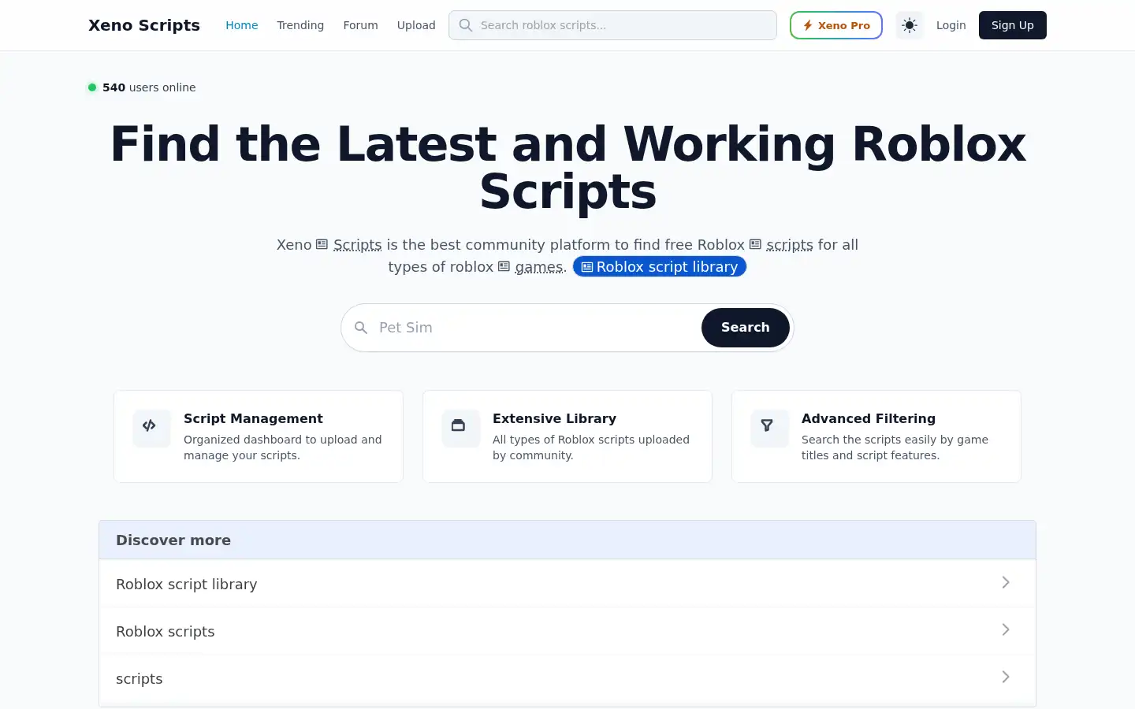This screenshot has height=709, width=1135.
Task: Expand the 'Roblox scripts' row chevron
Action: (x=1006, y=629)
